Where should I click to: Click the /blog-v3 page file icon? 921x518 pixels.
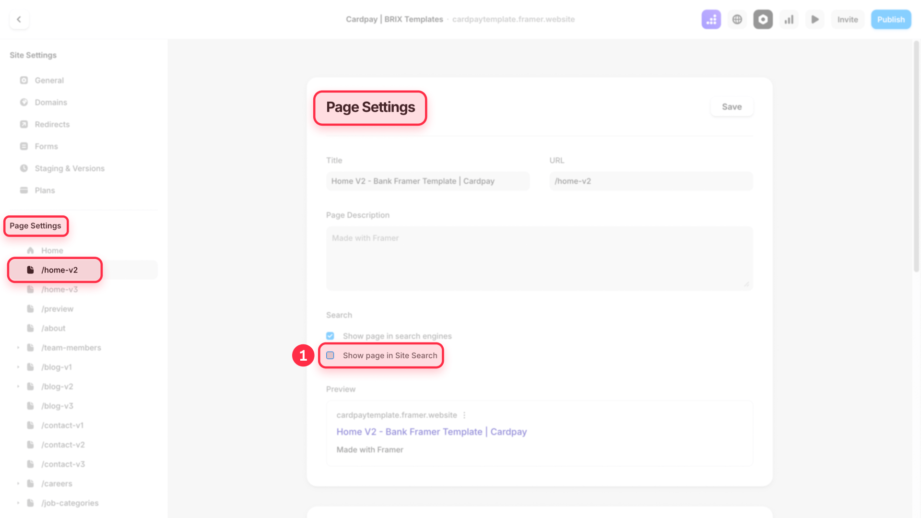coord(30,406)
